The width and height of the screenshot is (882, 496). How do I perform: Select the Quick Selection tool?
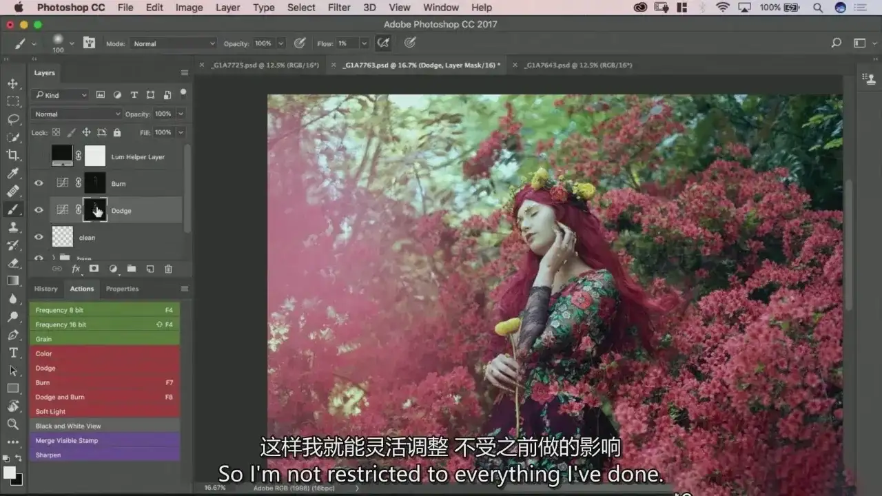point(13,137)
